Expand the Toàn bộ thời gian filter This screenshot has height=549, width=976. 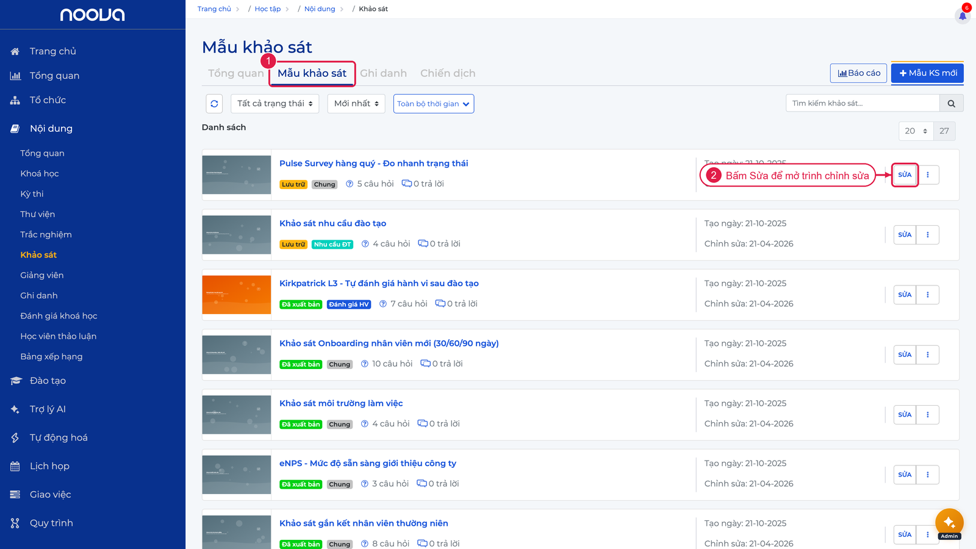point(434,104)
